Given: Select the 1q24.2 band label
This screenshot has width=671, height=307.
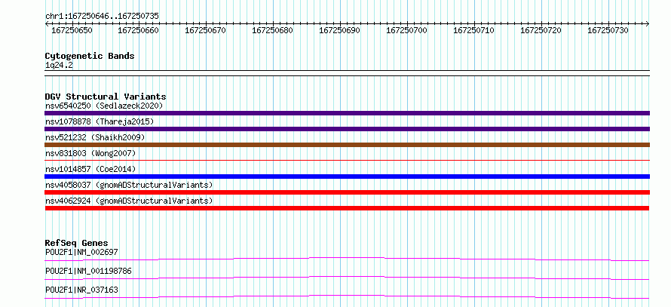Looking at the screenshot, I should click(59, 65).
